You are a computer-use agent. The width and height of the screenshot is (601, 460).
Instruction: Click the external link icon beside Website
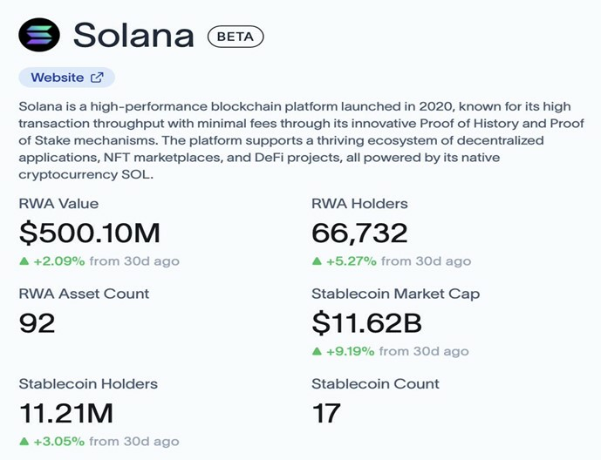click(97, 78)
